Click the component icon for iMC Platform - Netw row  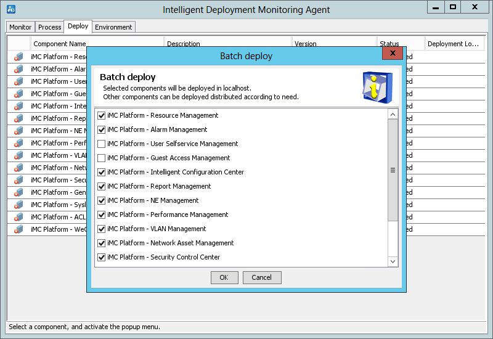pyautogui.click(x=18, y=168)
